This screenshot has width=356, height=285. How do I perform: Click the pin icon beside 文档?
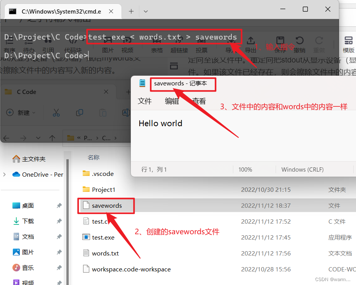click(59, 236)
